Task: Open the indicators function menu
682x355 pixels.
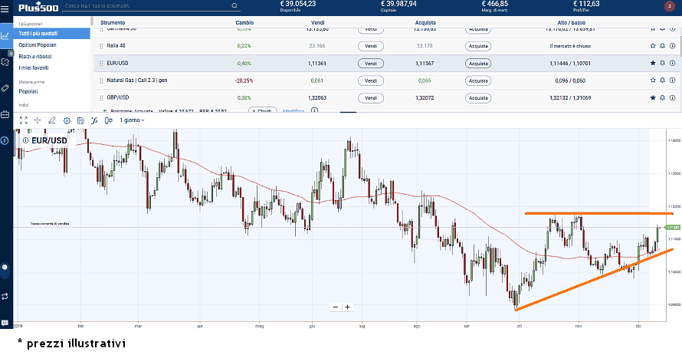Action: (94, 120)
